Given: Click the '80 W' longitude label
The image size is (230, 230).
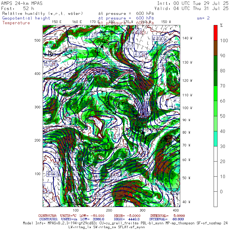Looking at the screenshot, I should (186, 132).
